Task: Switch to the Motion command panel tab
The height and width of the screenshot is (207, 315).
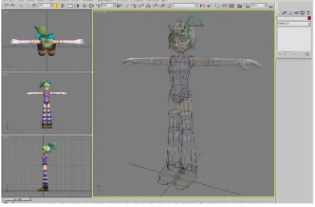Action: (296, 13)
